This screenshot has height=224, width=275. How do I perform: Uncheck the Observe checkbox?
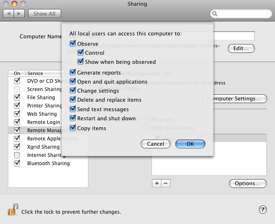point(73,43)
